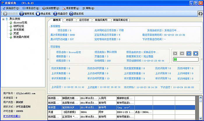Select the discuz论坛 project
The image size is (204, 121).
point(20,22)
